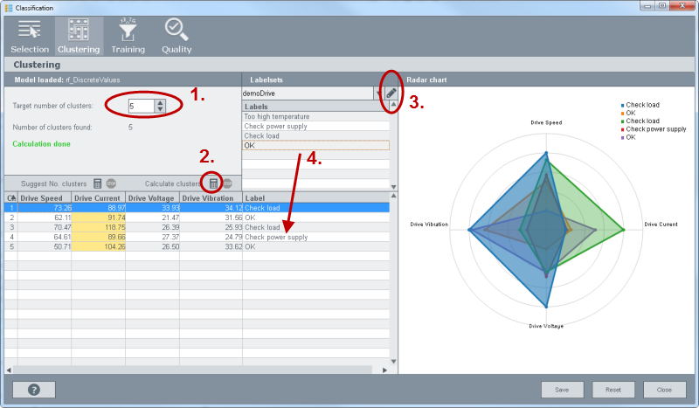Image resolution: width=699 pixels, height=408 pixels.
Task: Click the Suggest No. clusters calculator icon
Action: [x=98, y=183]
